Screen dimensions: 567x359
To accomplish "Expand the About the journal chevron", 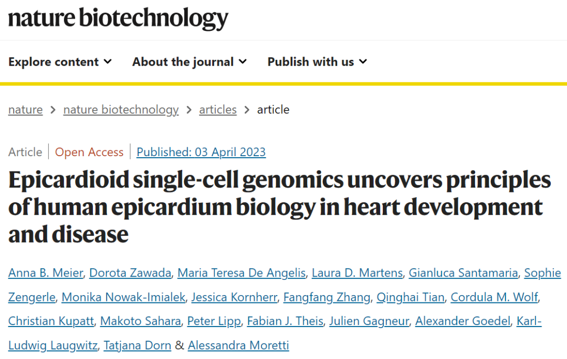I will (243, 62).
